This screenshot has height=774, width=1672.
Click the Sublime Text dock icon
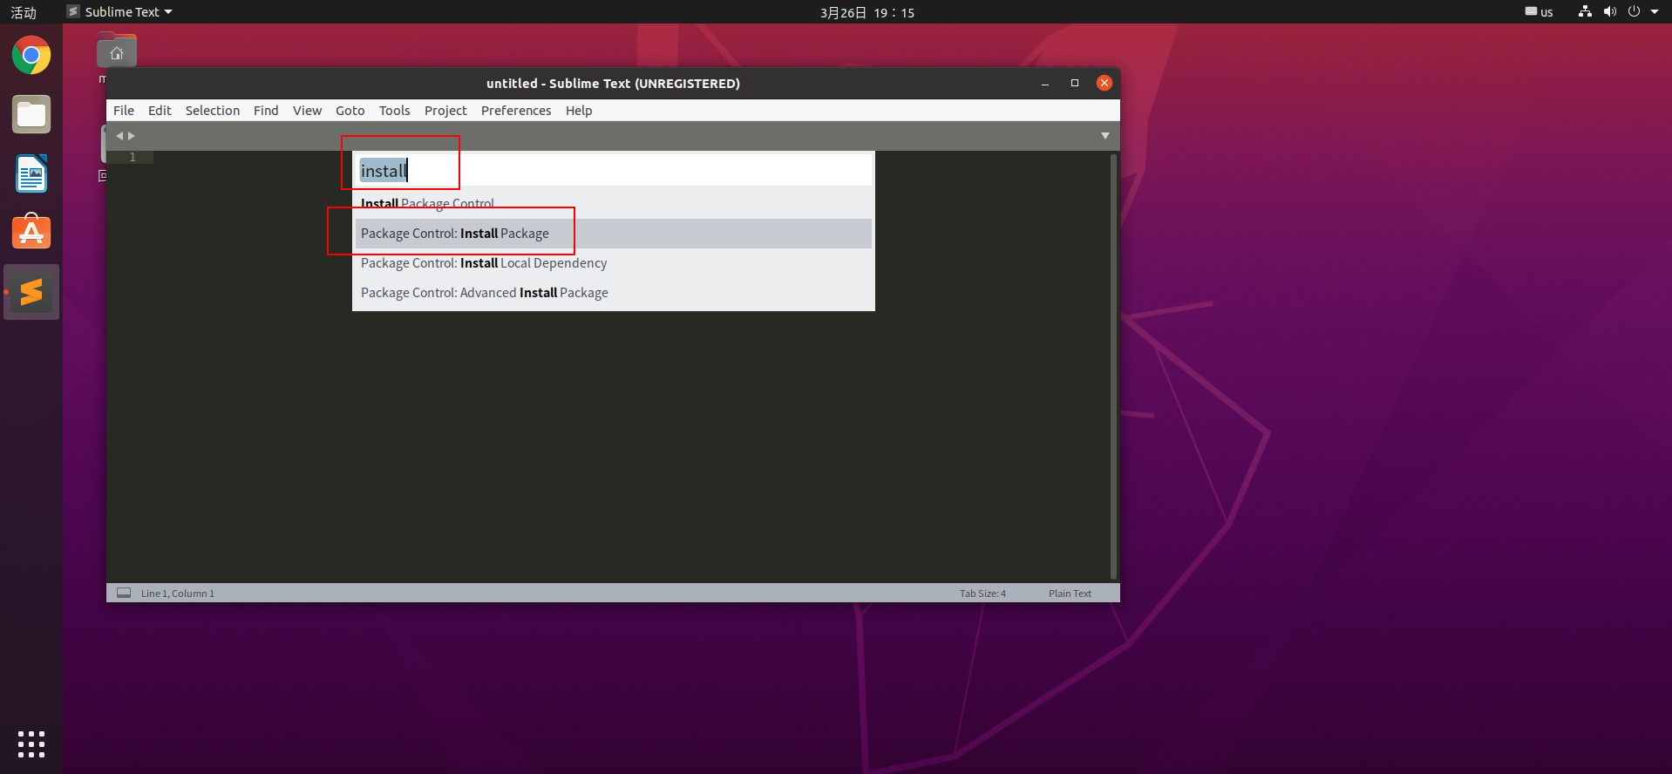31,292
